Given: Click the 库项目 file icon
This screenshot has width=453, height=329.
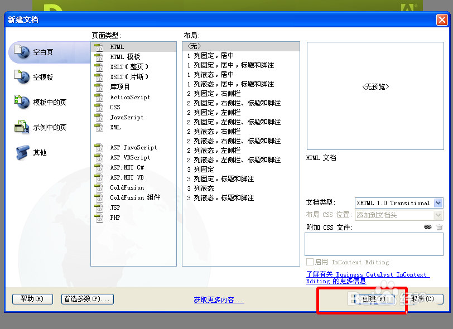Looking at the screenshot, I should click(x=99, y=87).
